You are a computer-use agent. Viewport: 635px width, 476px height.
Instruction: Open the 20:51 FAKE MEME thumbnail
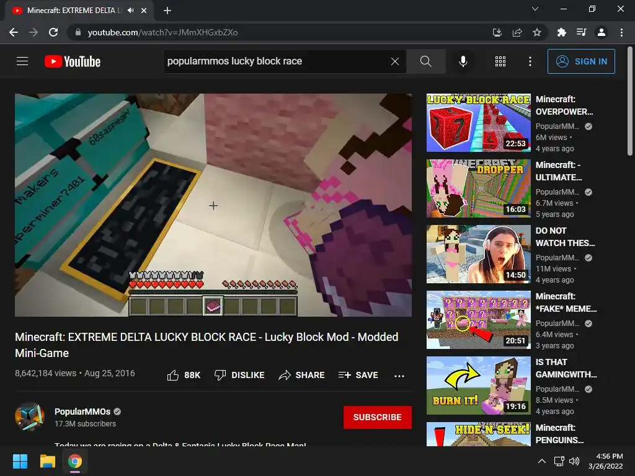pyautogui.click(x=478, y=320)
